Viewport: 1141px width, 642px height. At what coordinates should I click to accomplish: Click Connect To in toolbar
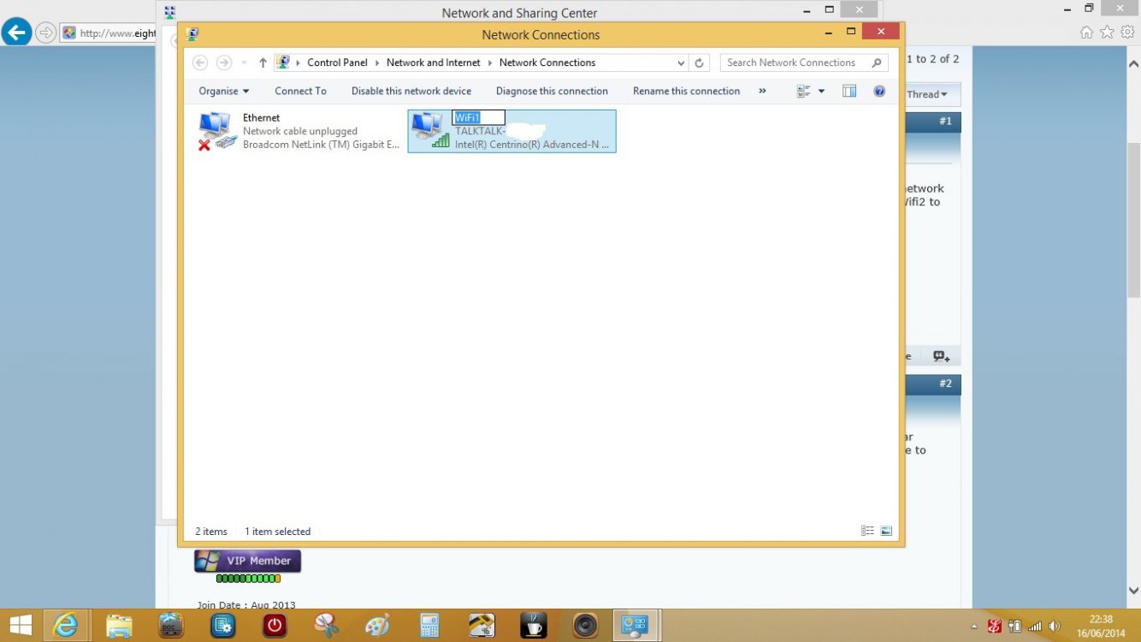pos(300,91)
